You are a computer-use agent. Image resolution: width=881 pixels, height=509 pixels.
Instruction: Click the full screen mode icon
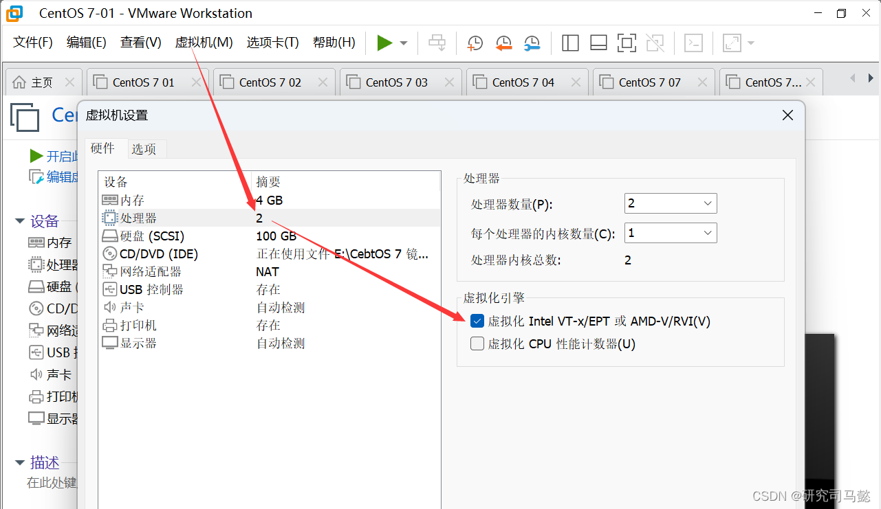627,43
